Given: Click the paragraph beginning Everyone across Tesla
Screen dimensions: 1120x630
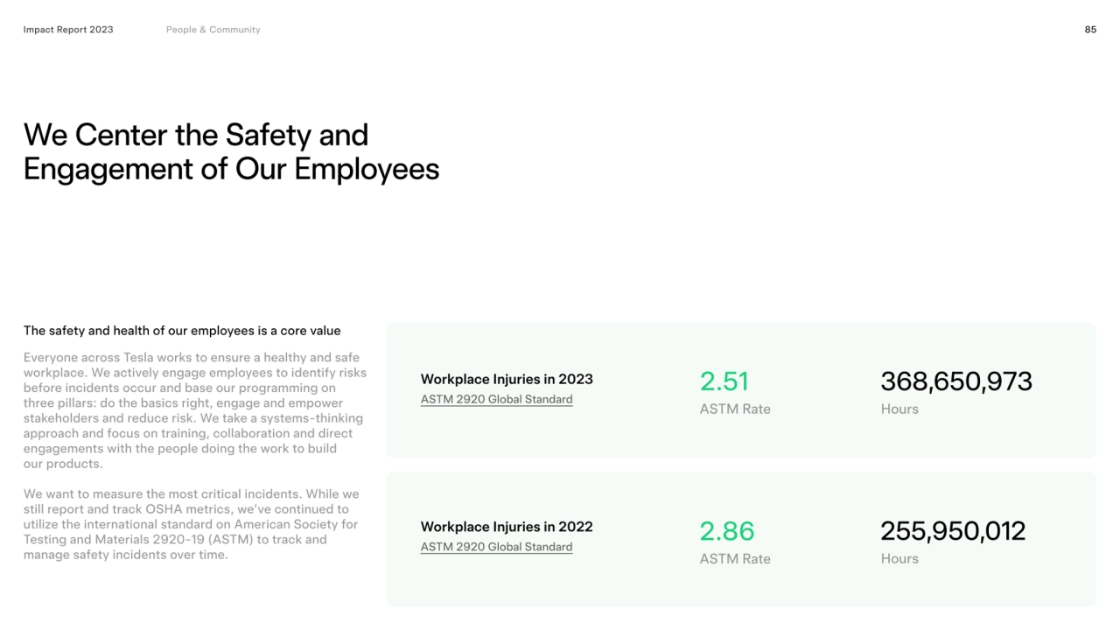Looking at the screenshot, I should (195, 410).
